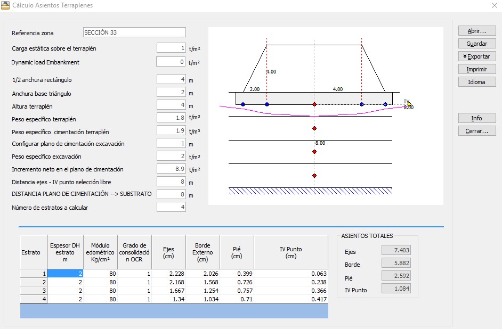
Task: Click Ejes cell with value 1.34
Action: coord(169,299)
